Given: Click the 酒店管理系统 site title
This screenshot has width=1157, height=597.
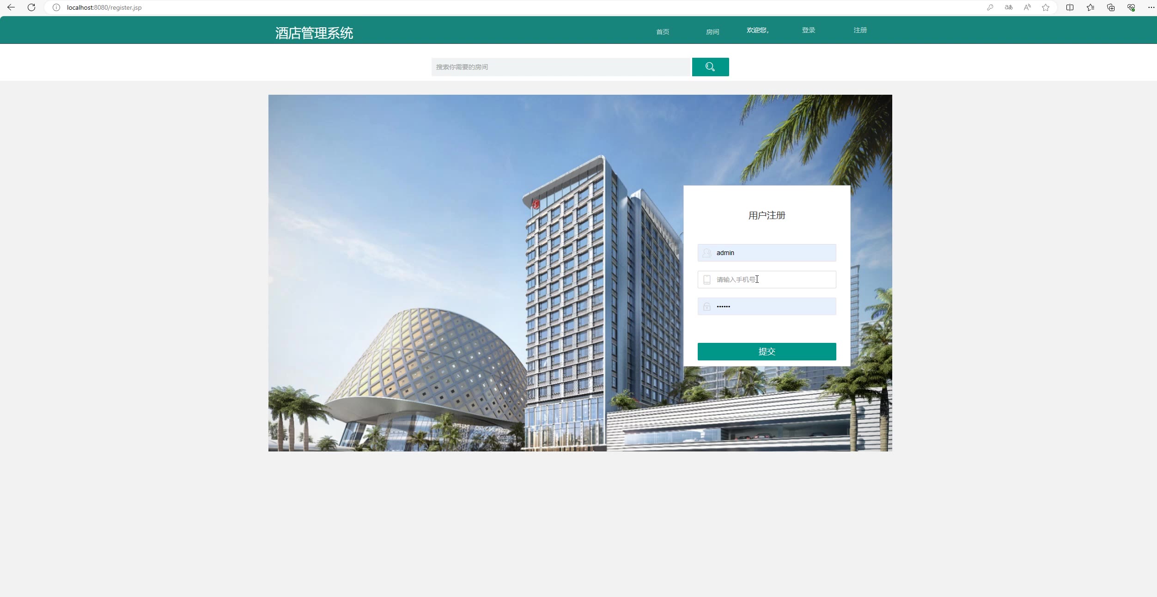Looking at the screenshot, I should point(314,33).
